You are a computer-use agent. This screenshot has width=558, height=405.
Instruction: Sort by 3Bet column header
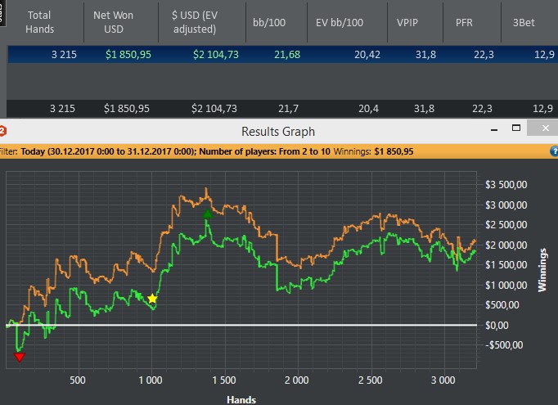click(x=524, y=22)
